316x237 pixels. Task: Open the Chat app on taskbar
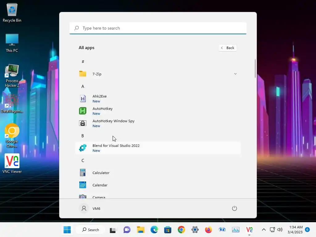point(127,230)
